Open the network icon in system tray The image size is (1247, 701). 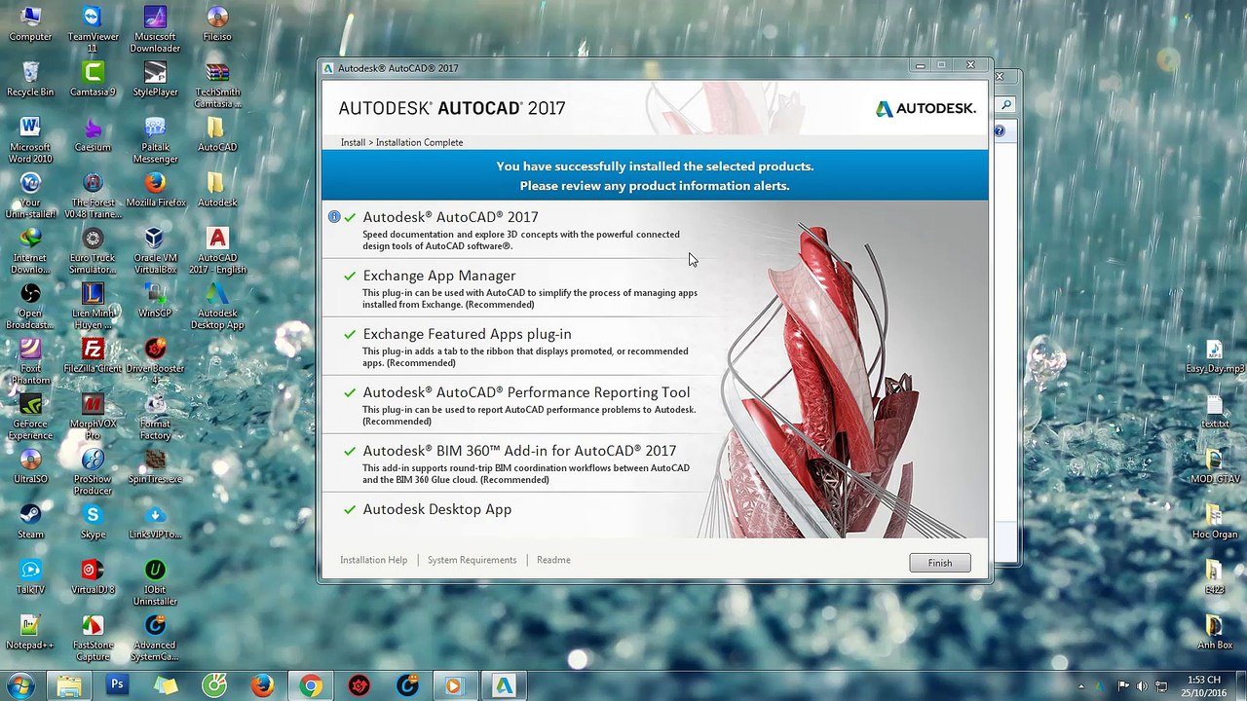1160,686
